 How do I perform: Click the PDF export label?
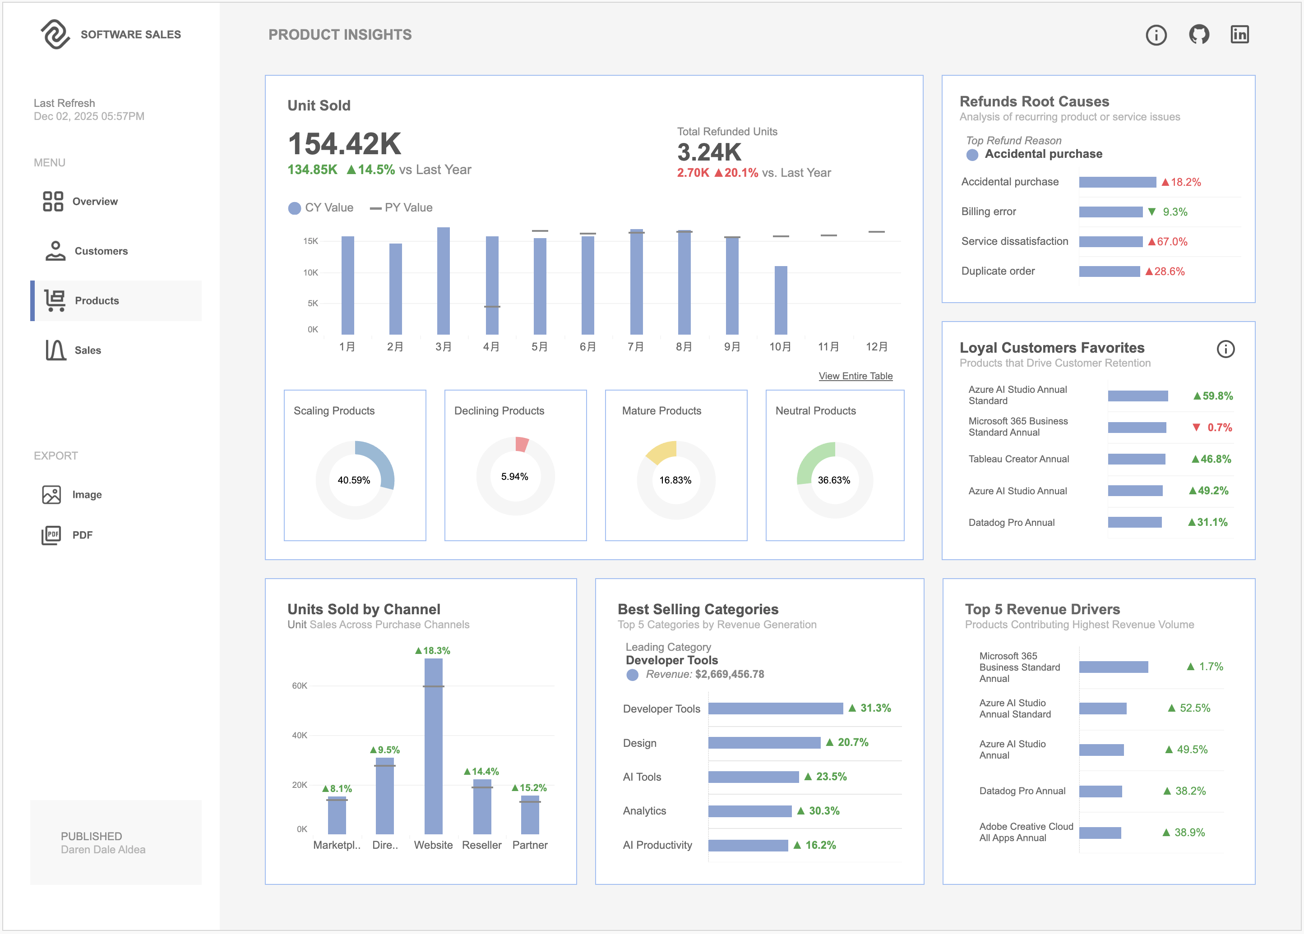pyautogui.click(x=82, y=535)
